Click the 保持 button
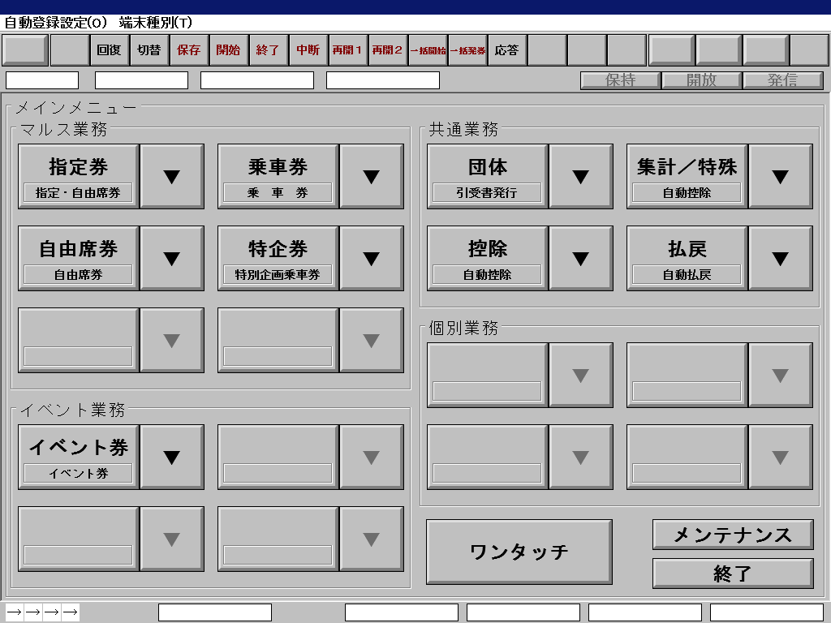Screen dimensions: 831x623 tap(620, 80)
